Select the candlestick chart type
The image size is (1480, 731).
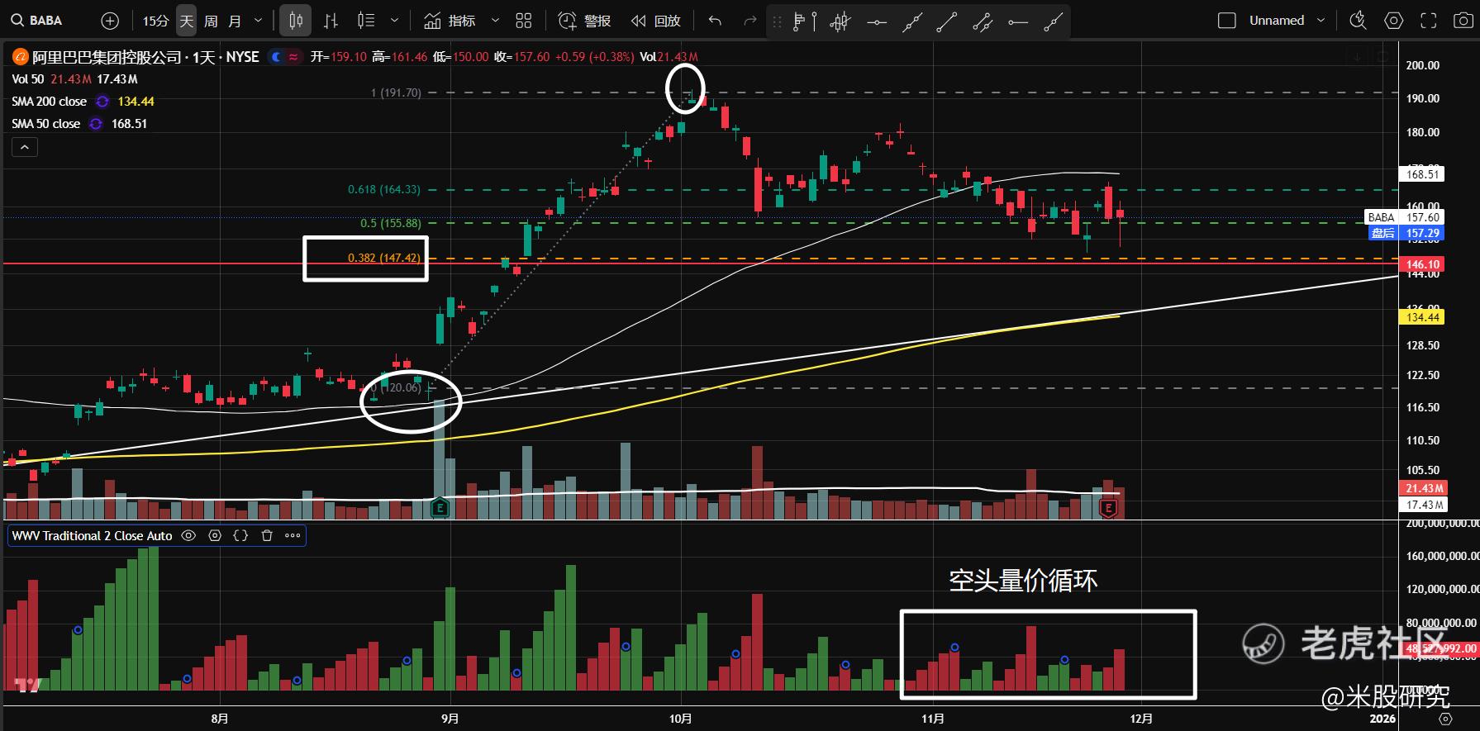[x=295, y=21]
